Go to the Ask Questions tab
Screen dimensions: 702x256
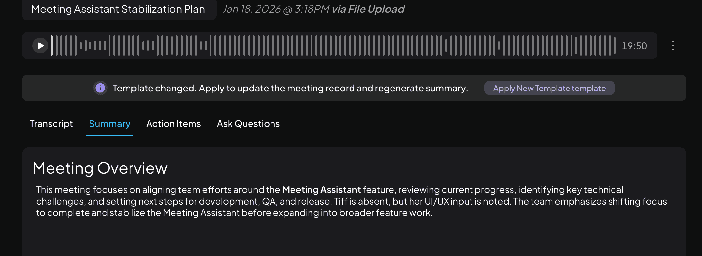pyautogui.click(x=248, y=124)
